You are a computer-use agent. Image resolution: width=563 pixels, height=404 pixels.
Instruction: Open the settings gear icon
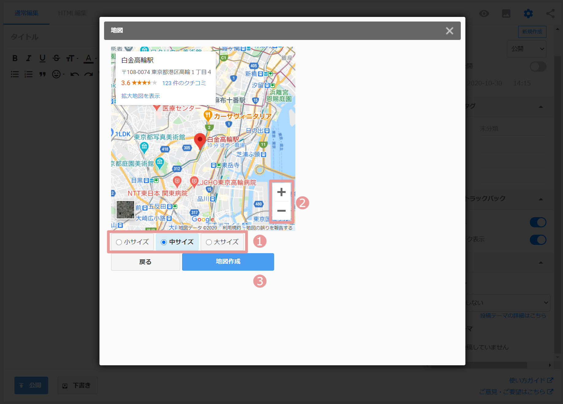(x=528, y=14)
